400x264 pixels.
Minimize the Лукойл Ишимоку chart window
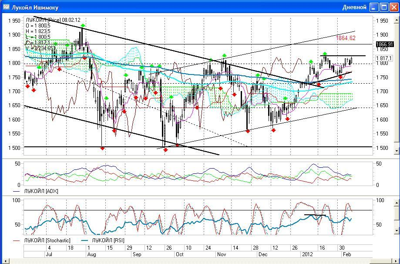coord(374,7)
